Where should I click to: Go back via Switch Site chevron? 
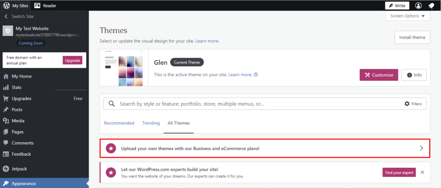pyautogui.click(x=6, y=17)
